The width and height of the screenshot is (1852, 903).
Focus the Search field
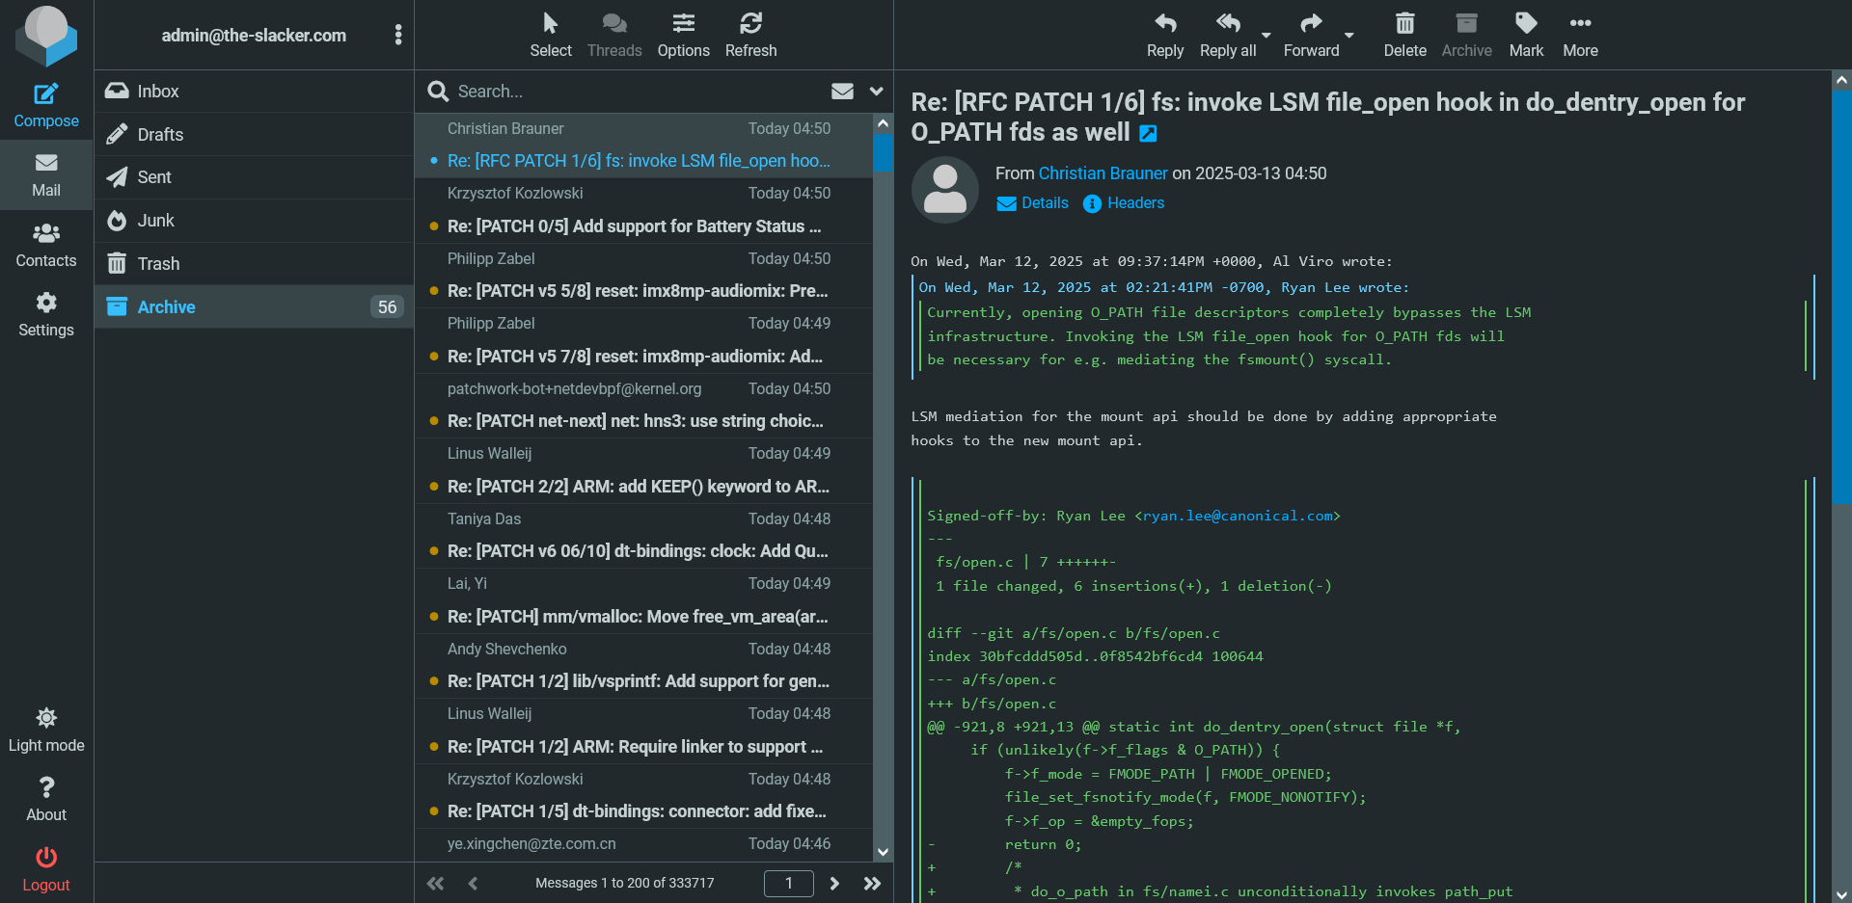click(x=637, y=92)
